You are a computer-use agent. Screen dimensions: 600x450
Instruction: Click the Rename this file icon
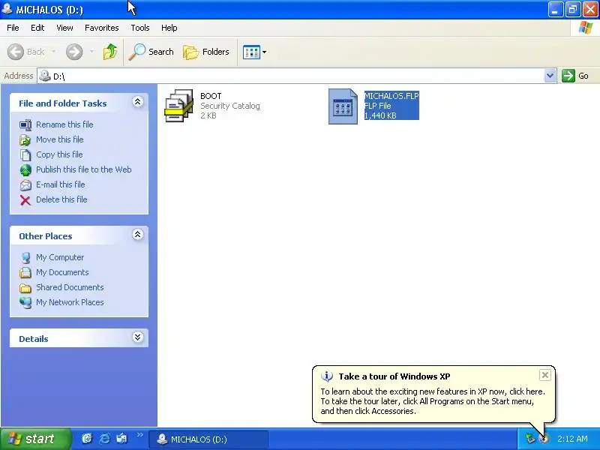(25, 124)
